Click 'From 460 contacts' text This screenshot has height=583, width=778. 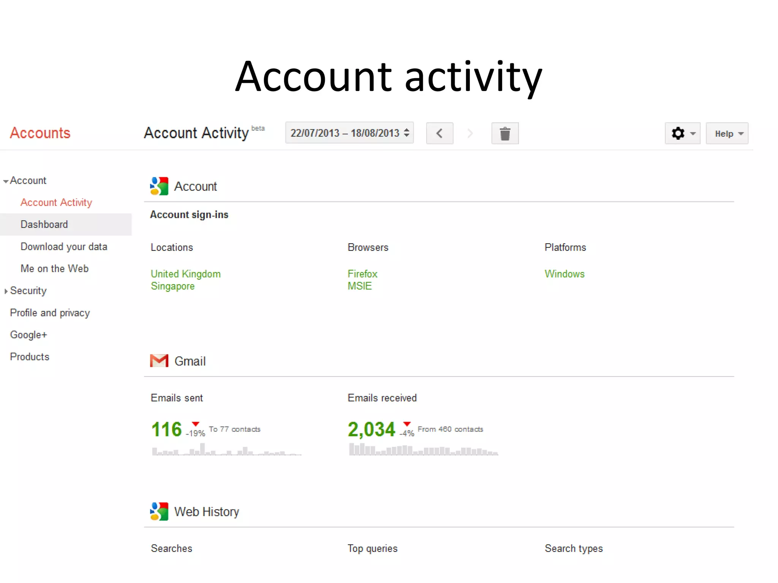point(451,429)
